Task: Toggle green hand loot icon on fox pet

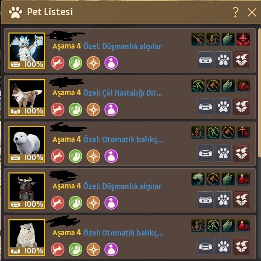Action: [75, 110]
